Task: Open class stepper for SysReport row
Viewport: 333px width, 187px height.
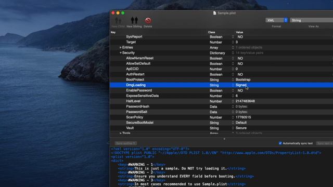Action: point(233,37)
